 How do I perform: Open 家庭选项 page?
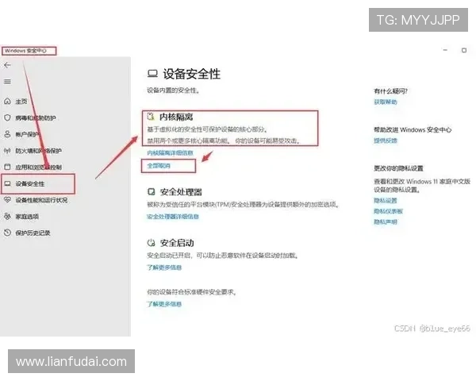27,217
